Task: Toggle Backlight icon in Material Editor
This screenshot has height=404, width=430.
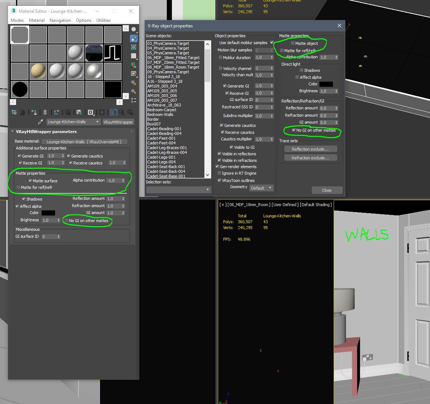Action: [x=134, y=38]
